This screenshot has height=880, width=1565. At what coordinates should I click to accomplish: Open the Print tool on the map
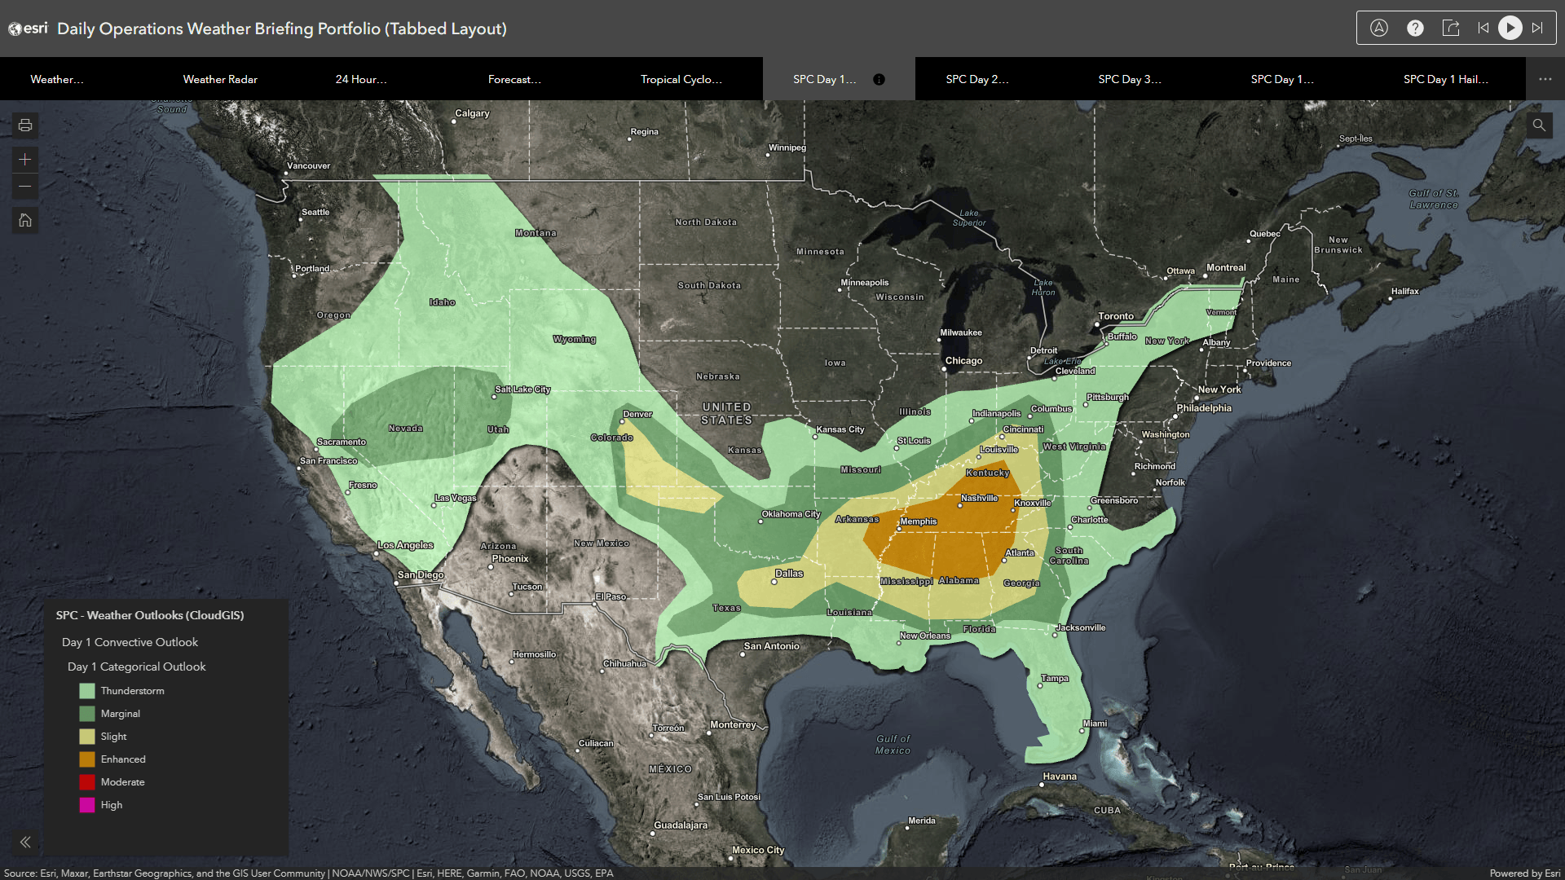24,125
